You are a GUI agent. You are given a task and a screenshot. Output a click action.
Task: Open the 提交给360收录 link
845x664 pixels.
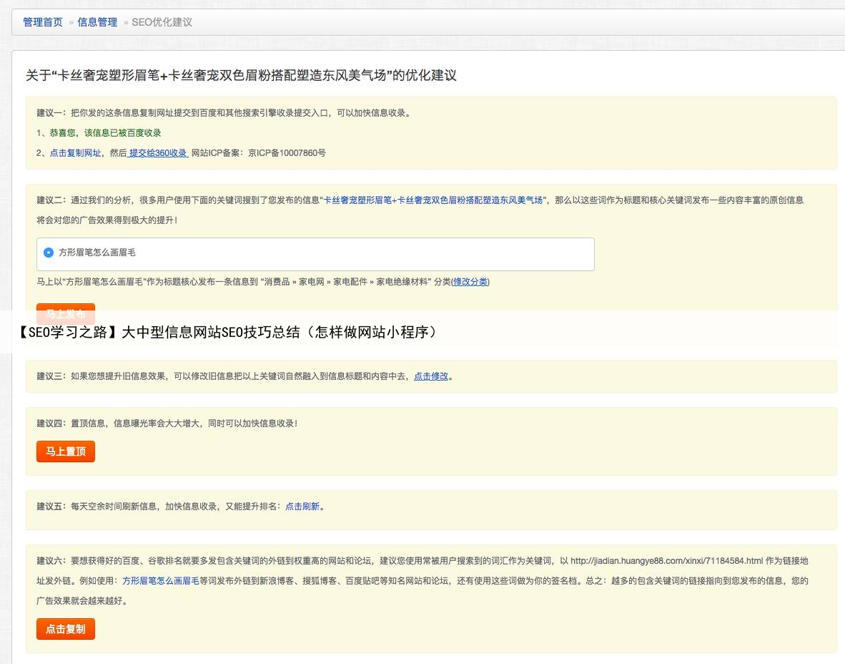point(158,153)
